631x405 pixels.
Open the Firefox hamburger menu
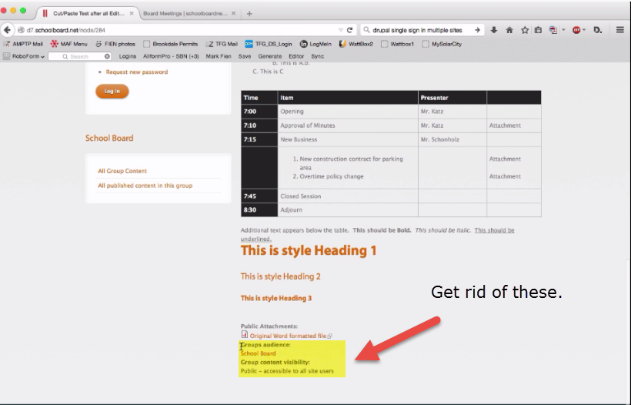(620, 30)
